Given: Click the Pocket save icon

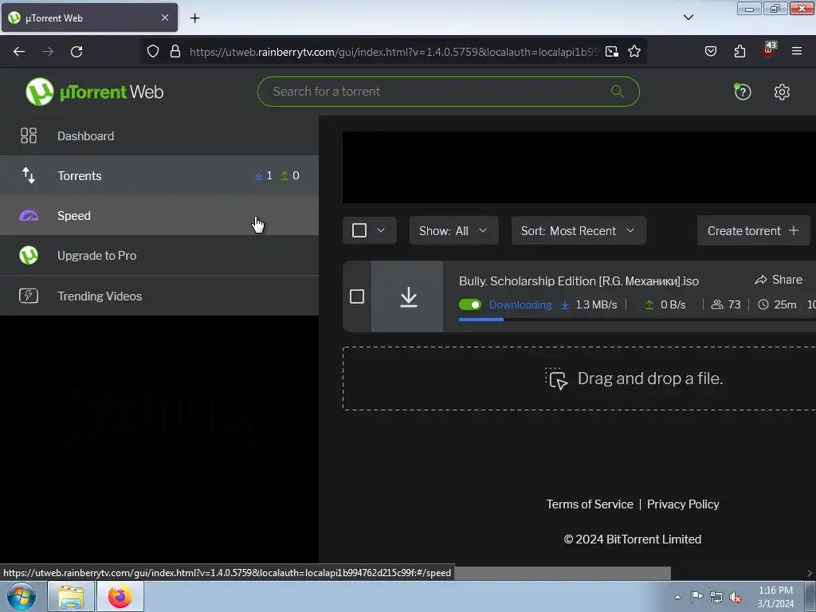Looking at the screenshot, I should tap(710, 51).
